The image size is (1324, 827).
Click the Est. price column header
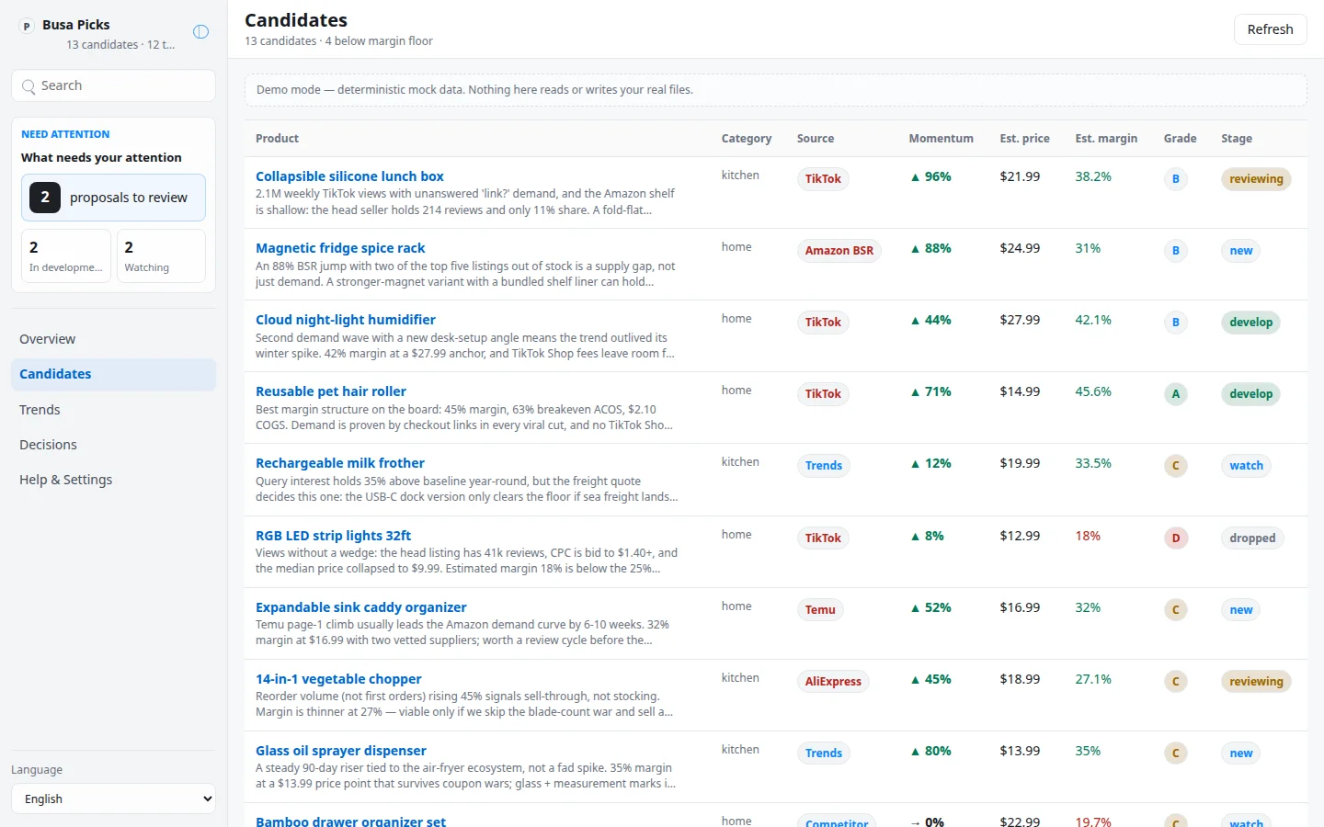tap(1024, 139)
